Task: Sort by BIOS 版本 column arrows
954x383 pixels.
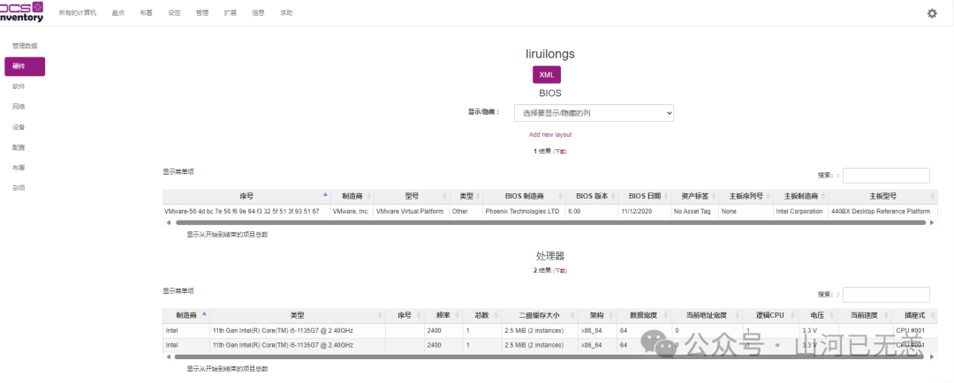Action: (613, 197)
